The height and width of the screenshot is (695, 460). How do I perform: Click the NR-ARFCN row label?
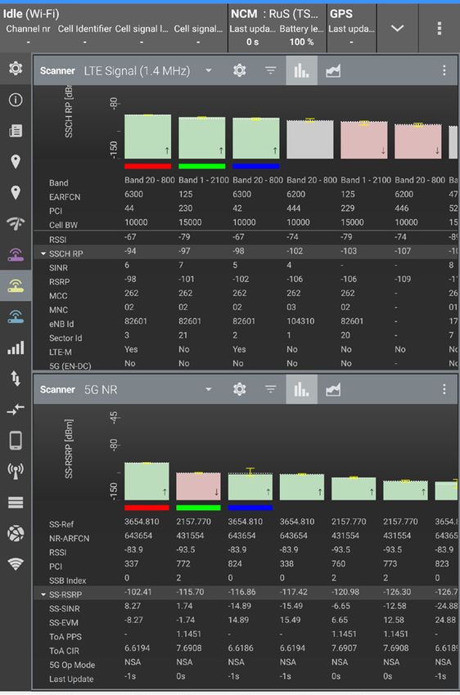pyautogui.click(x=69, y=539)
